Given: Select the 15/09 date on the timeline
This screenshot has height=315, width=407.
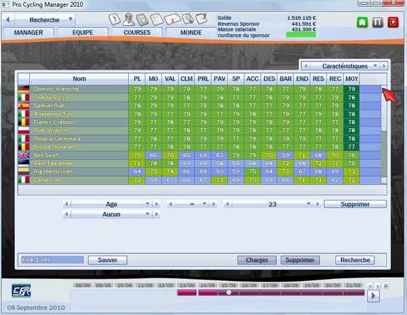Looking at the screenshot, I should (x=229, y=287).
